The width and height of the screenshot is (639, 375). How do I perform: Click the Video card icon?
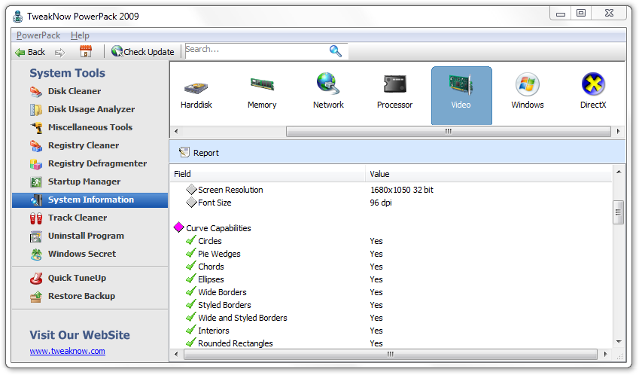(x=461, y=95)
